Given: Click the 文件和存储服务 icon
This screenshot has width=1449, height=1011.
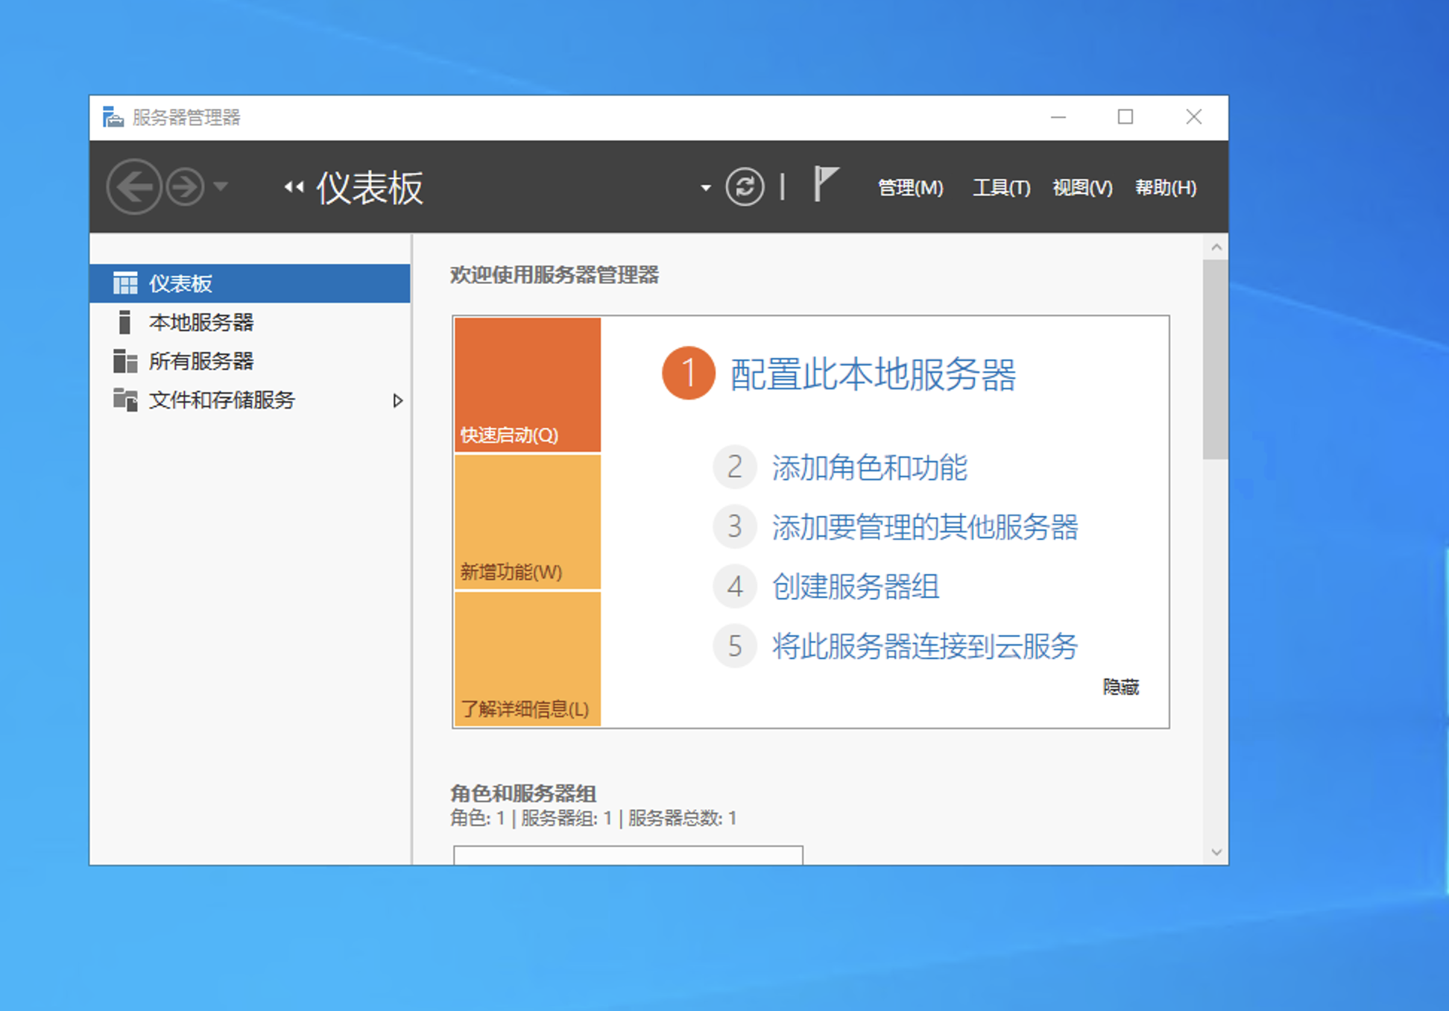Looking at the screenshot, I should [125, 400].
